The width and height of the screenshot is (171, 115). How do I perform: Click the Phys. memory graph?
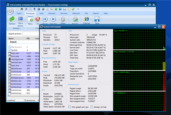139,60
